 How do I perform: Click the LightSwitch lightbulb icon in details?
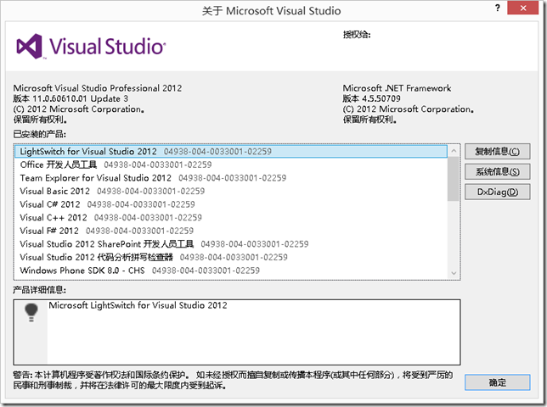pyautogui.click(x=31, y=312)
